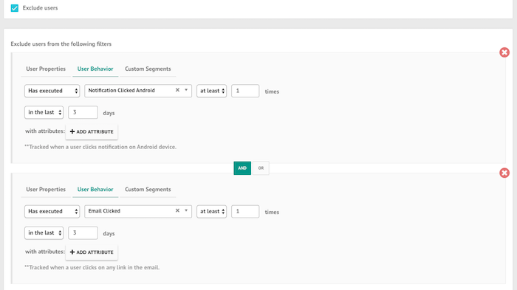The height and width of the screenshot is (290, 517).
Task: Open 'at least' dropdown in Android notification filter
Action: pyautogui.click(x=212, y=91)
